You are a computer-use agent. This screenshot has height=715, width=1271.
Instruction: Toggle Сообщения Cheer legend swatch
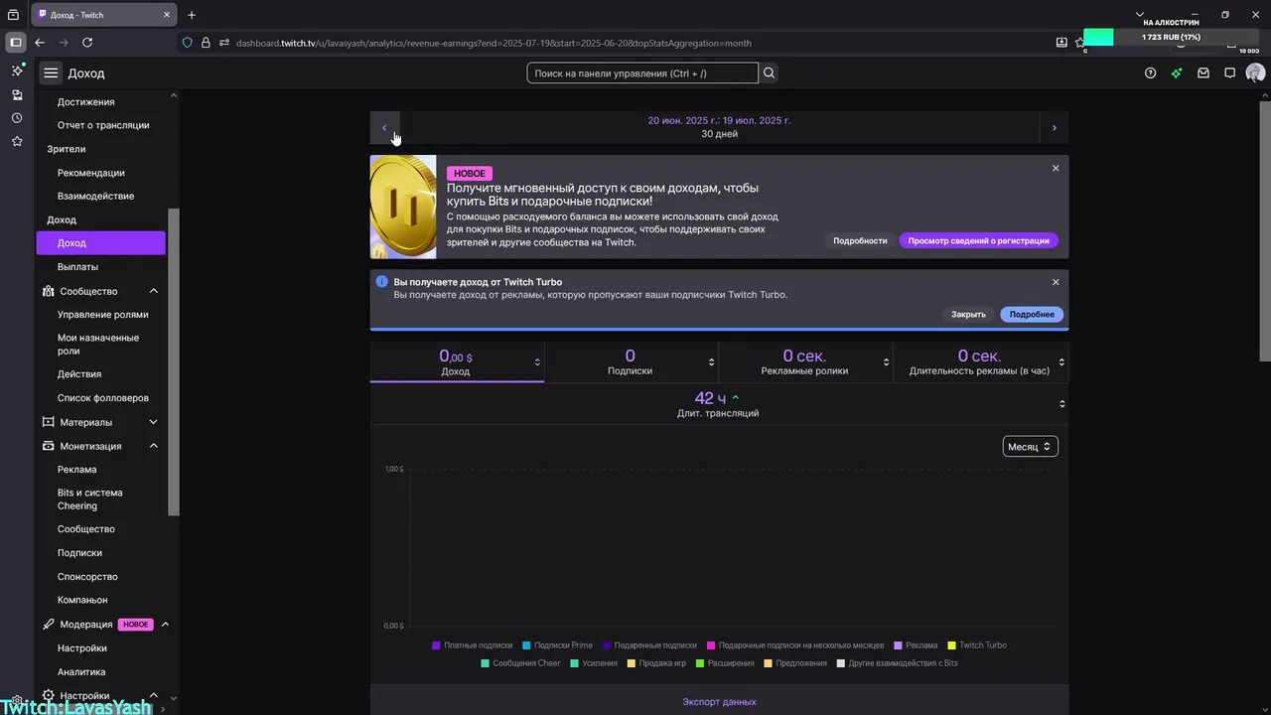click(485, 663)
